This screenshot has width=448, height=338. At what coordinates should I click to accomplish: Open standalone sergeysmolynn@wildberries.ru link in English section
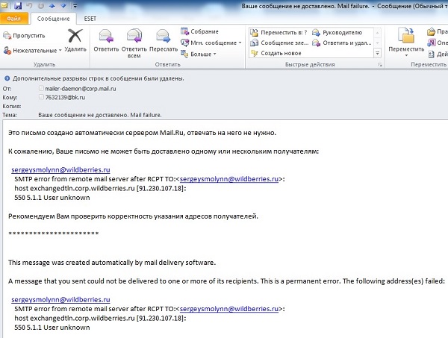60,300
